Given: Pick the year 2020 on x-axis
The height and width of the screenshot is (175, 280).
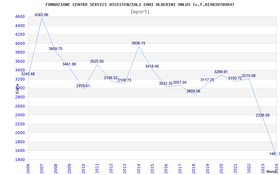Looking at the screenshot, I should pyautogui.click(x=222, y=169).
